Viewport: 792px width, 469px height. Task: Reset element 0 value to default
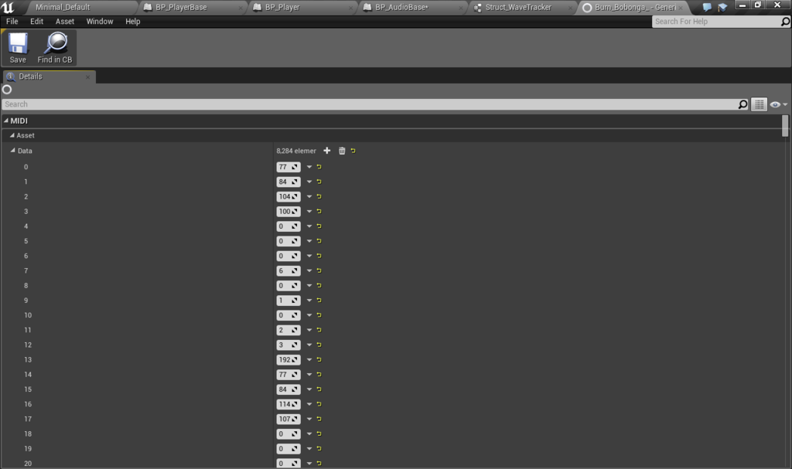(319, 167)
